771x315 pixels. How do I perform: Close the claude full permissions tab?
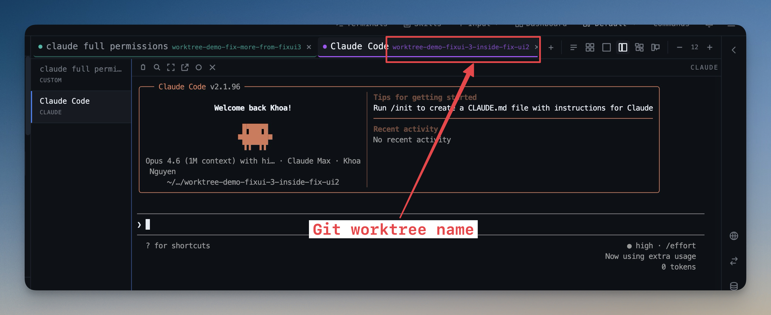pyautogui.click(x=309, y=47)
